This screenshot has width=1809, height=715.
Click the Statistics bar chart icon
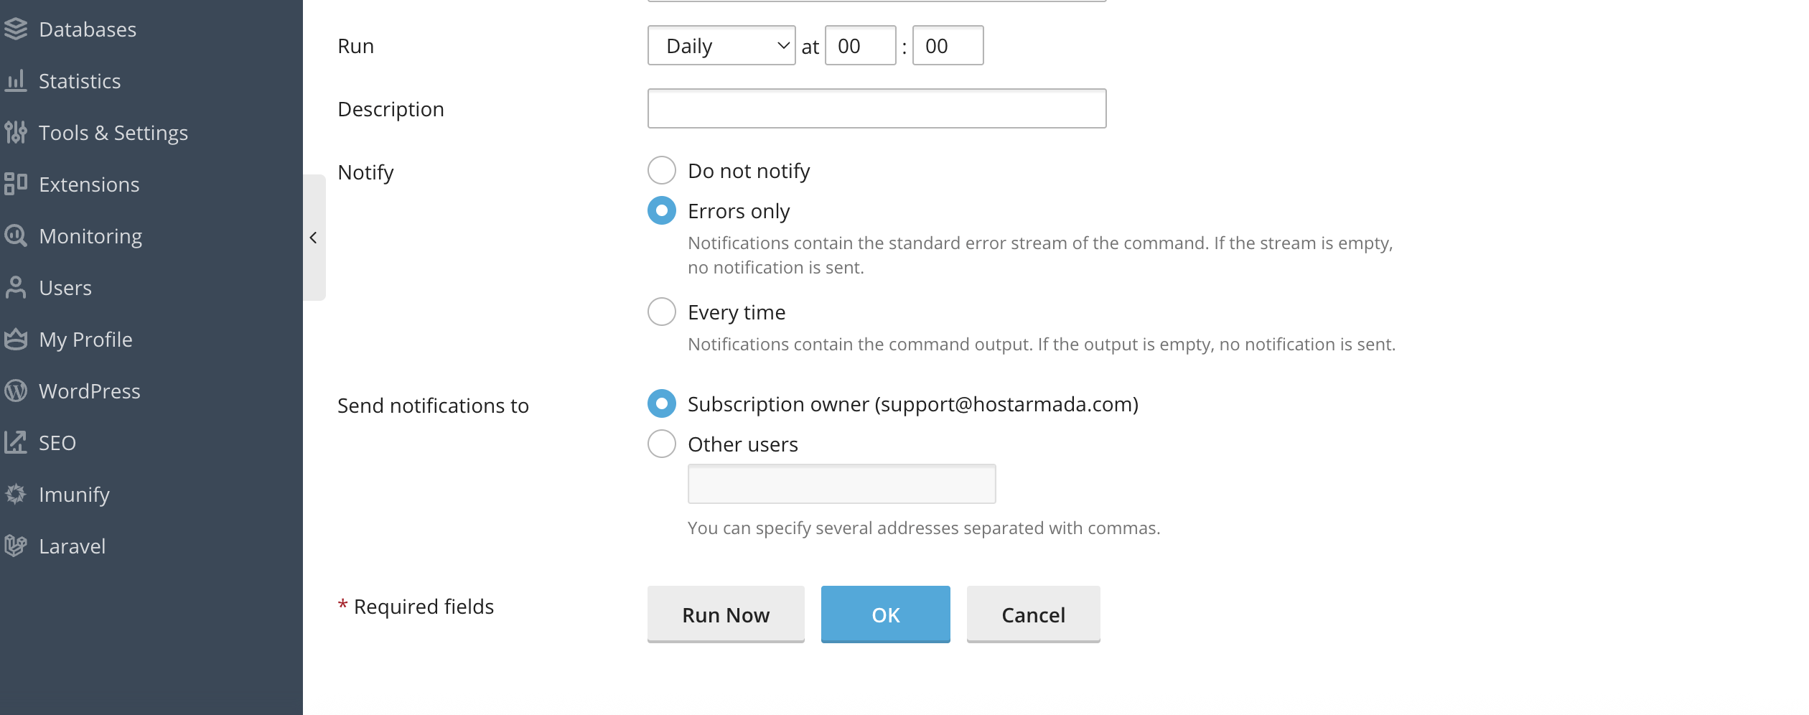(x=15, y=81)
